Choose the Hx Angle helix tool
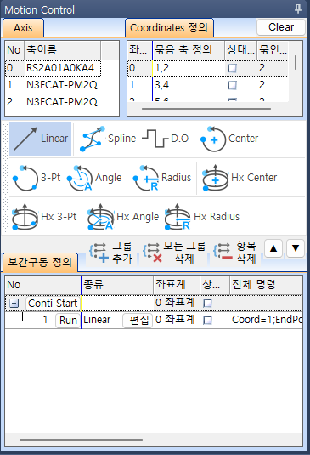Viewport: 310px width, 455px height. [123, 217]
